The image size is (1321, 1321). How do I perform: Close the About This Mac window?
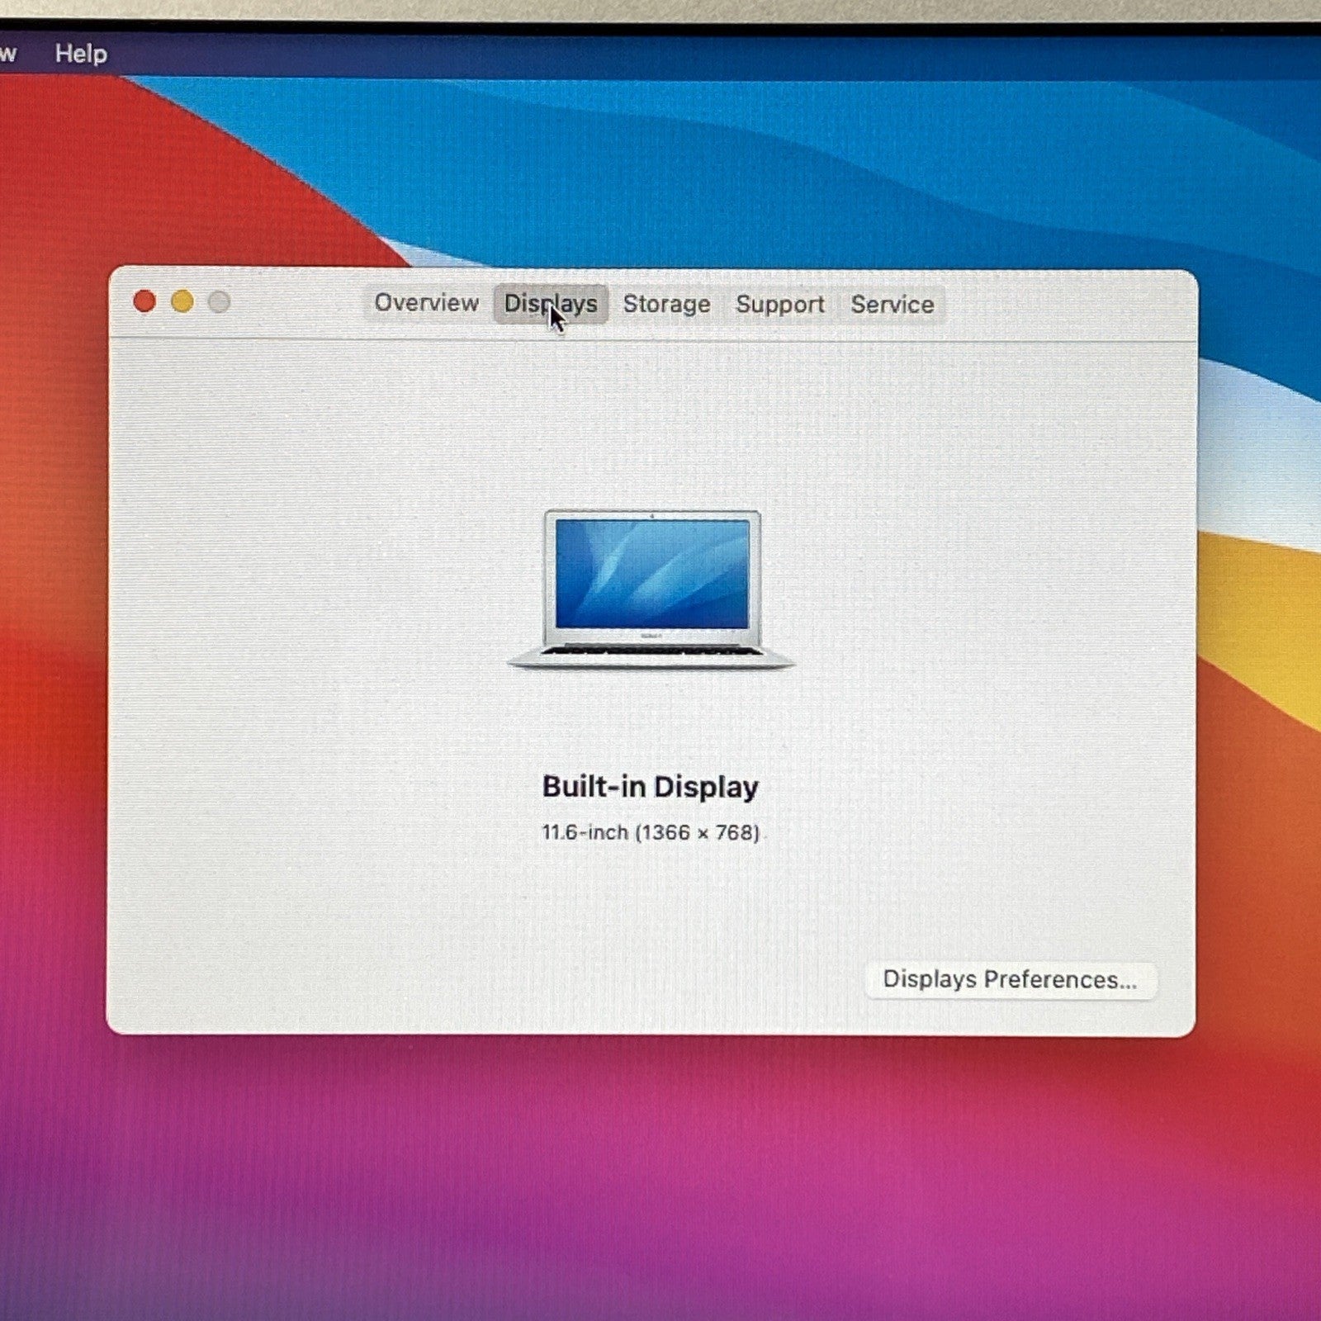144,301
